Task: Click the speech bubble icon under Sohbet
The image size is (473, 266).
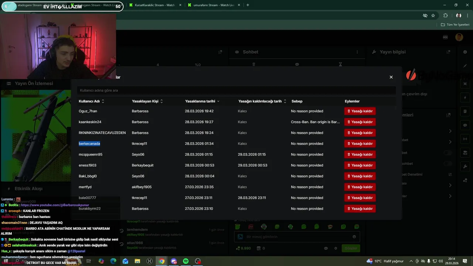Action: click(x=297, y=64)
